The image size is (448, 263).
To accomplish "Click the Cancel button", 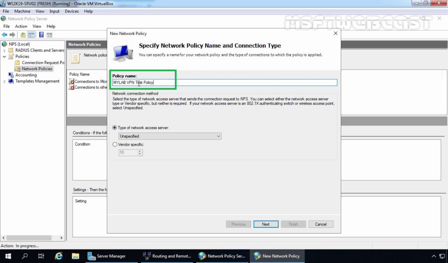I will tap(321, 224).
